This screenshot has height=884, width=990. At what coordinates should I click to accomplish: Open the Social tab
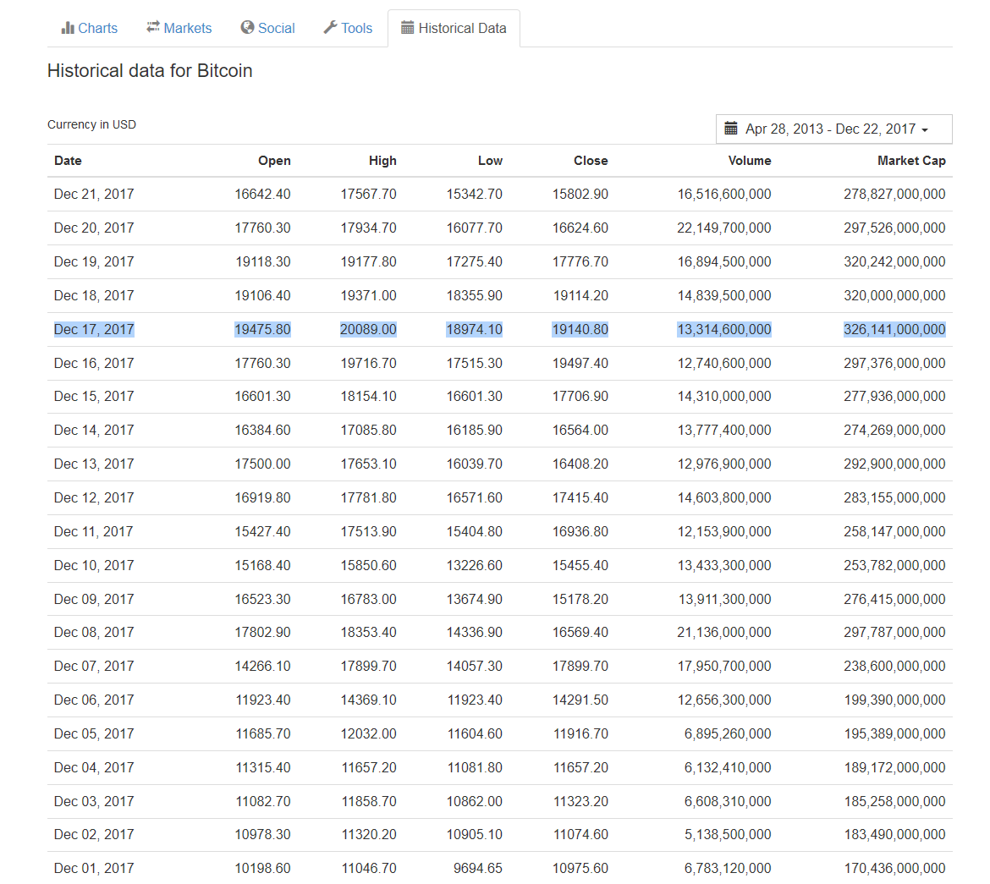[267, 29]
